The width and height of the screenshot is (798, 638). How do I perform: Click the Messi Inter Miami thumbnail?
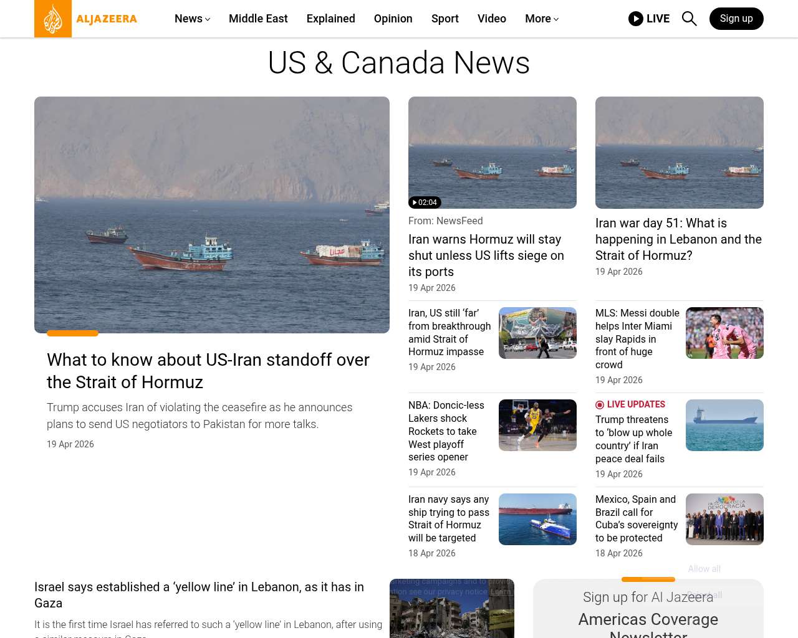(724, 333)
